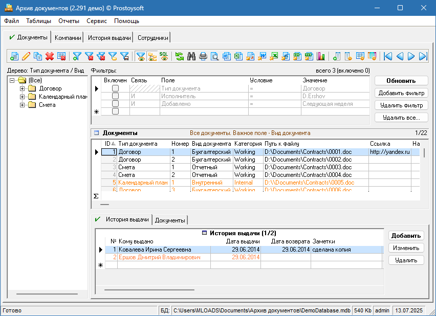The image size is (436, 316).
Task: Click the Excel document export icon
Action: pyautogui.click(x=238, y=56)
